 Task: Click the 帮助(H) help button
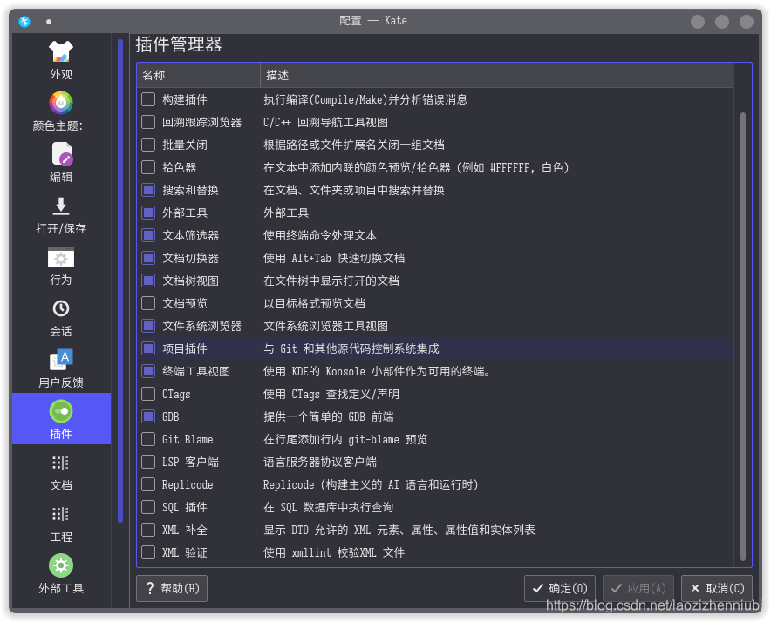[x=172, y=588]
